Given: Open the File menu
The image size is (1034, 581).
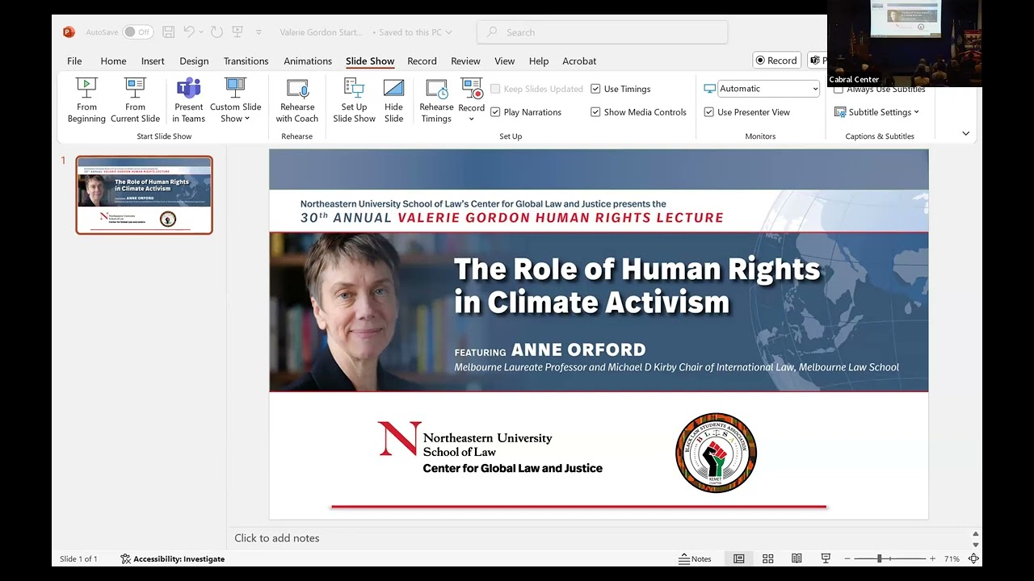Looking at the screenshot, I should point(74,61).
